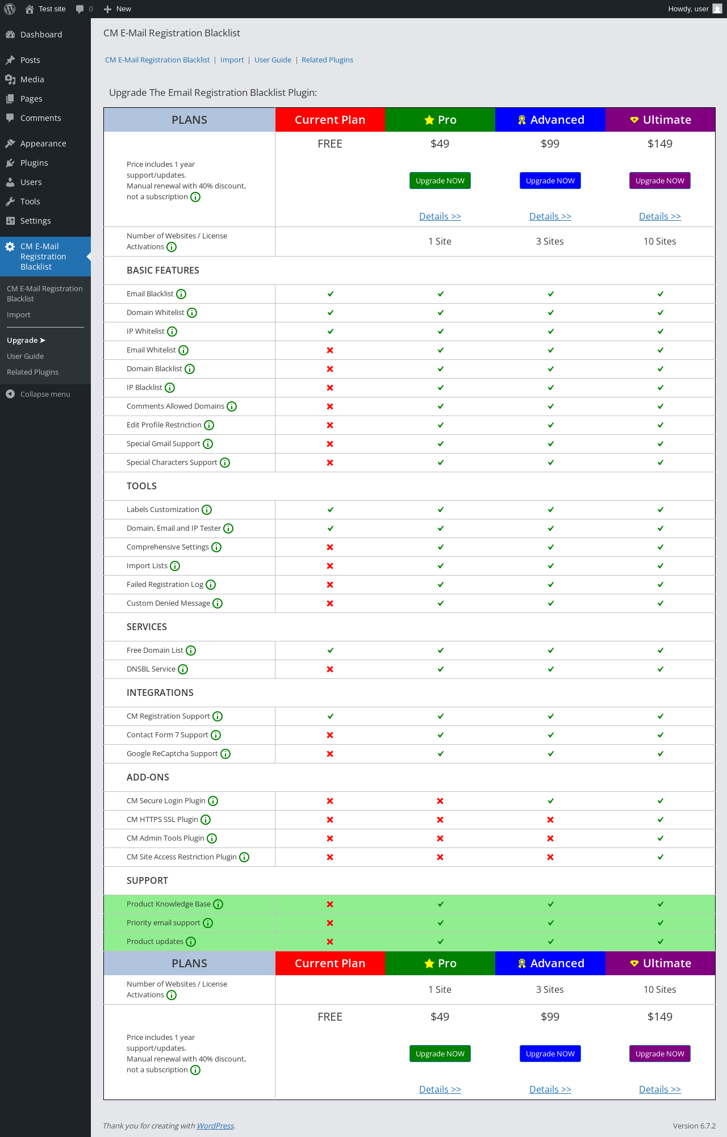
Task: Click info icon beside Free Domain List
Action: [191, 651]
